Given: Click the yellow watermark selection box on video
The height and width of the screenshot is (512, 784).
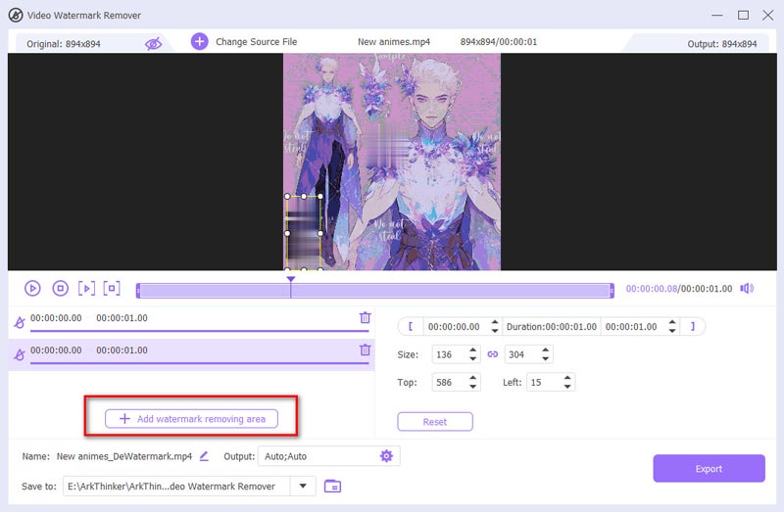Looking at the screenshot, I should pos(304,233).
